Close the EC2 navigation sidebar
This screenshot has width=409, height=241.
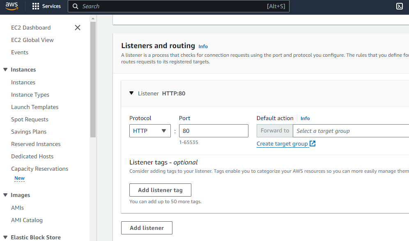[78, 28]
